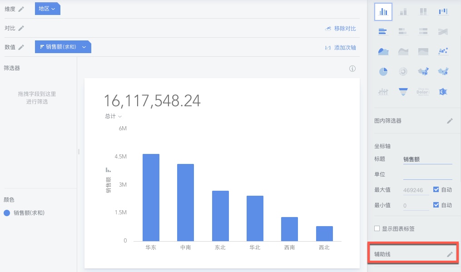Click the 东北 bar in chart
Image resolution: width=461 pixels, height=272 pixels.
pos(220,216)
